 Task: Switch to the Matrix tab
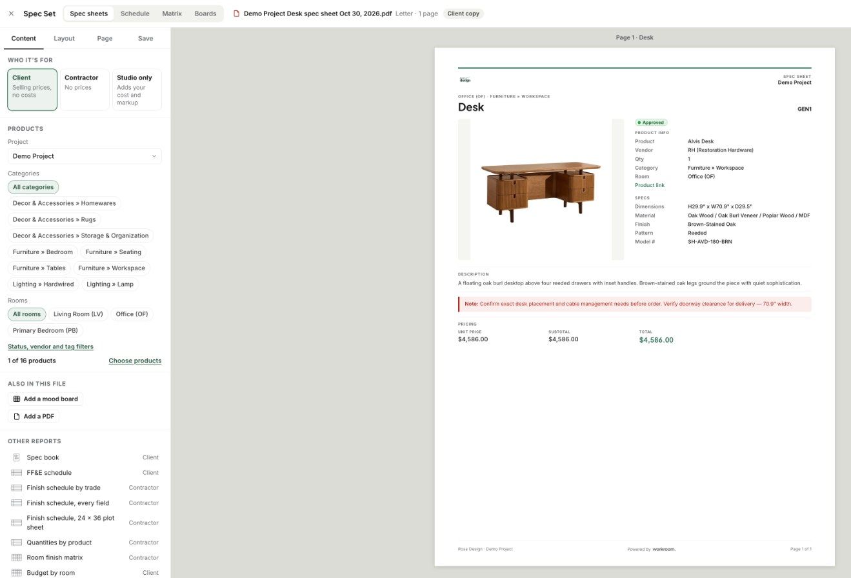172,14
